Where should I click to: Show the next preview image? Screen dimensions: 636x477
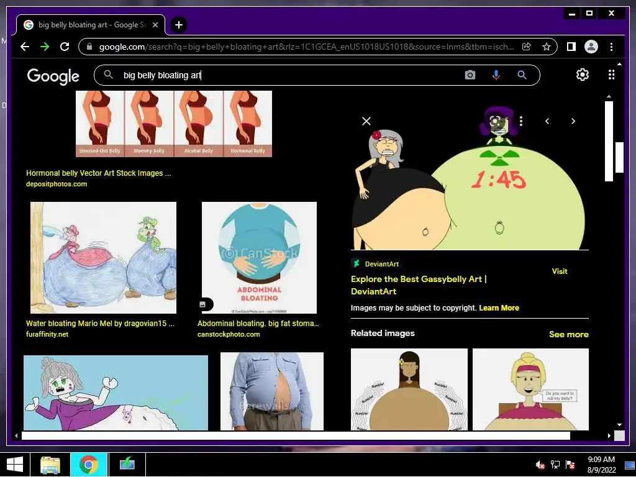pos(573,121)
